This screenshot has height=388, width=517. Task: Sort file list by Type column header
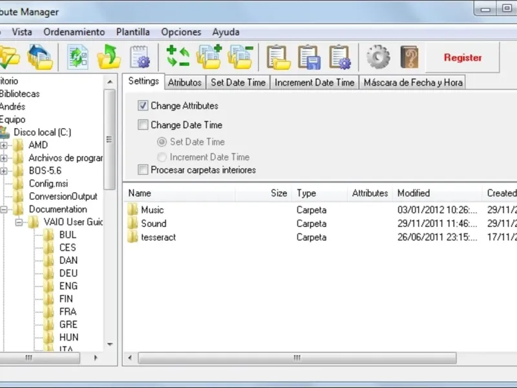[319, 193]
